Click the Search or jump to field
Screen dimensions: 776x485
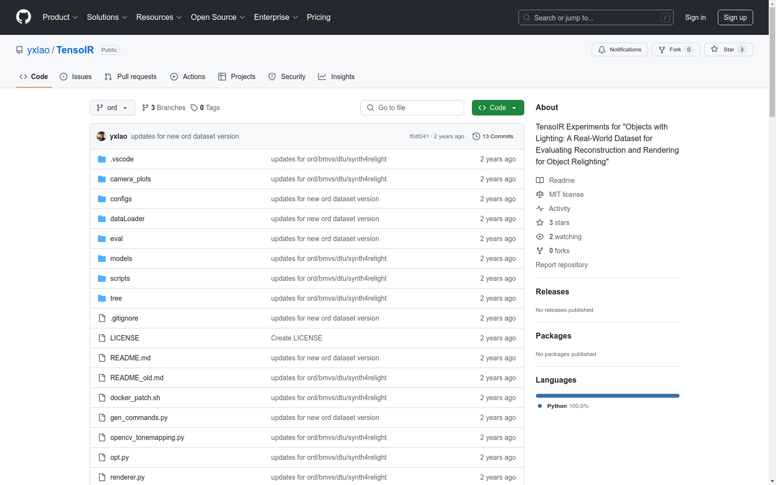(596, 17)
